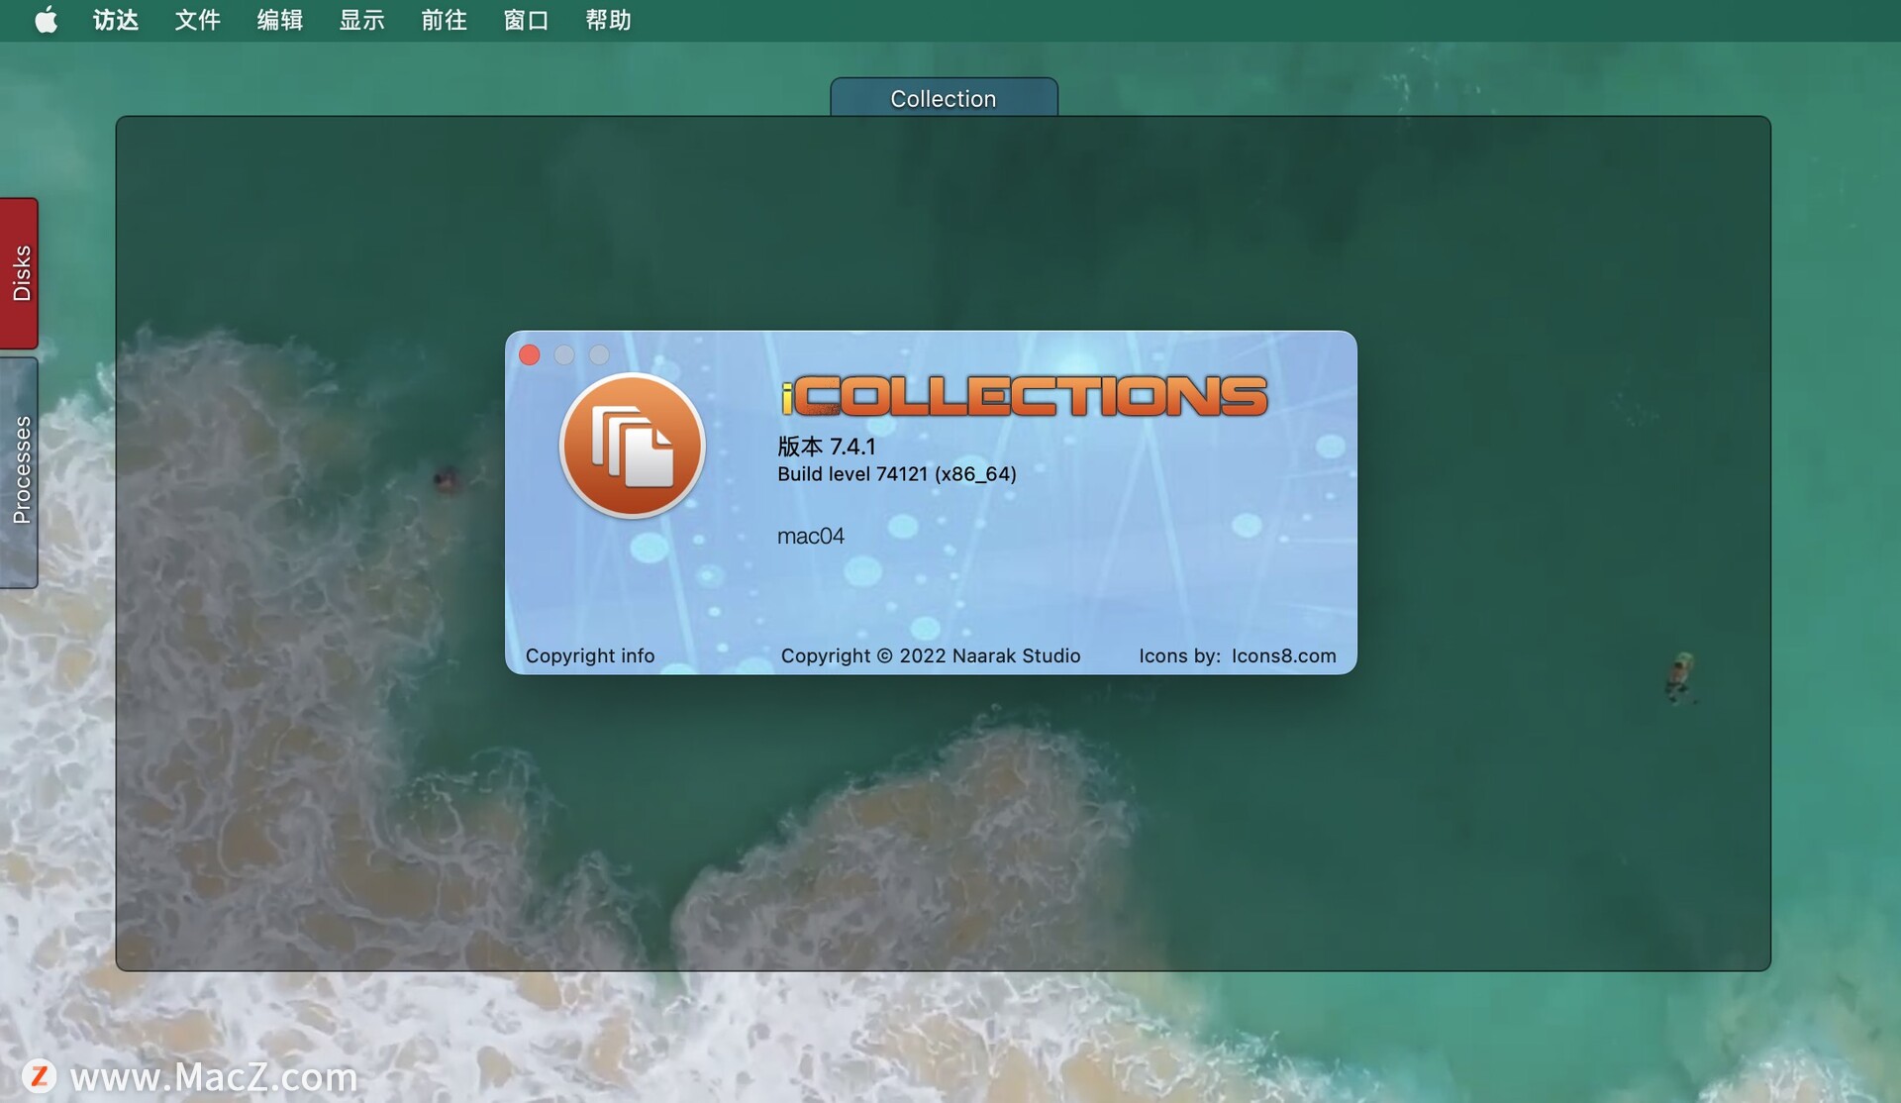
Task: Click the 'Icons by:' label
Action: tap(1179, 655)
